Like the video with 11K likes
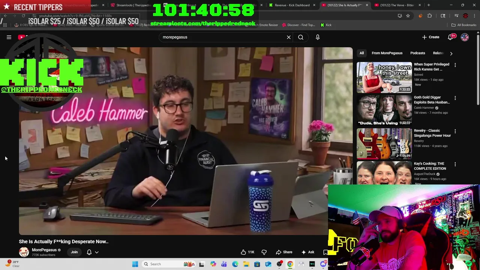Screen dimensions: 480x270 pyautogui.click(x=247, y=252)
